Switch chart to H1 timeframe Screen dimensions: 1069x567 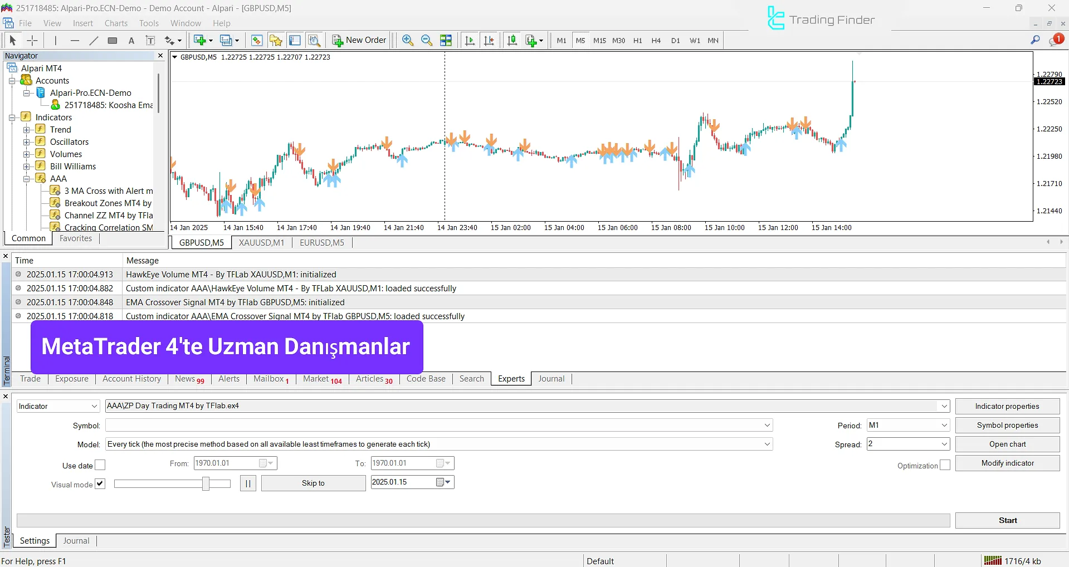[x=638, y=41]
